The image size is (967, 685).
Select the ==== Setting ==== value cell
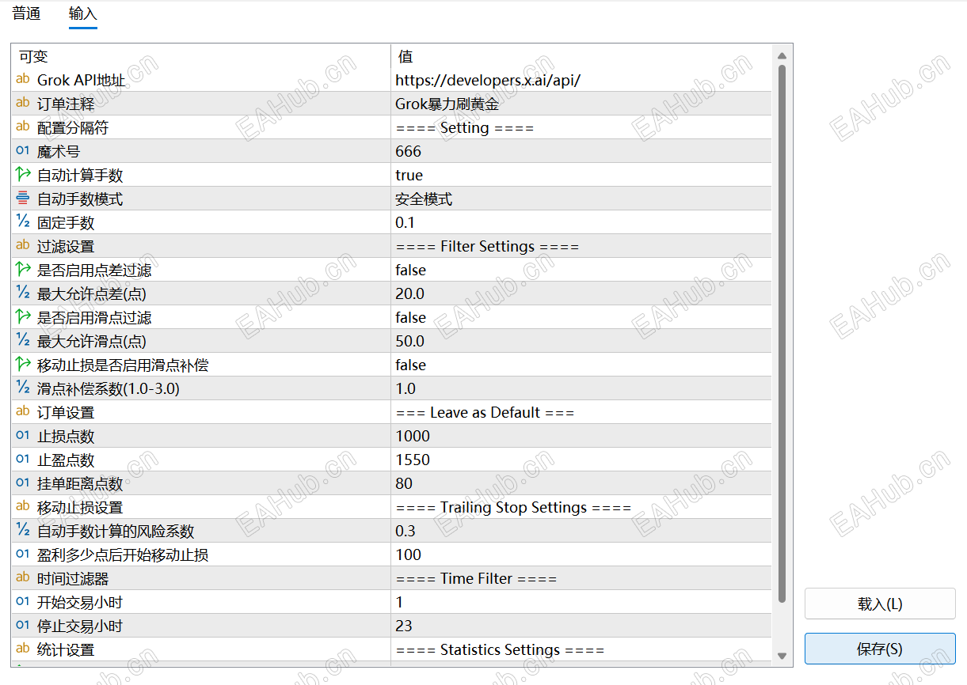coord(581,127)
